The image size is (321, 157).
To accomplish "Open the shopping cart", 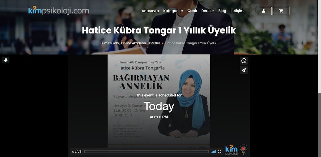I will (281, 11).
